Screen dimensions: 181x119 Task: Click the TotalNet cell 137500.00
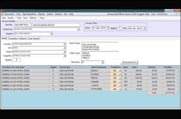(x=170, y=70)
